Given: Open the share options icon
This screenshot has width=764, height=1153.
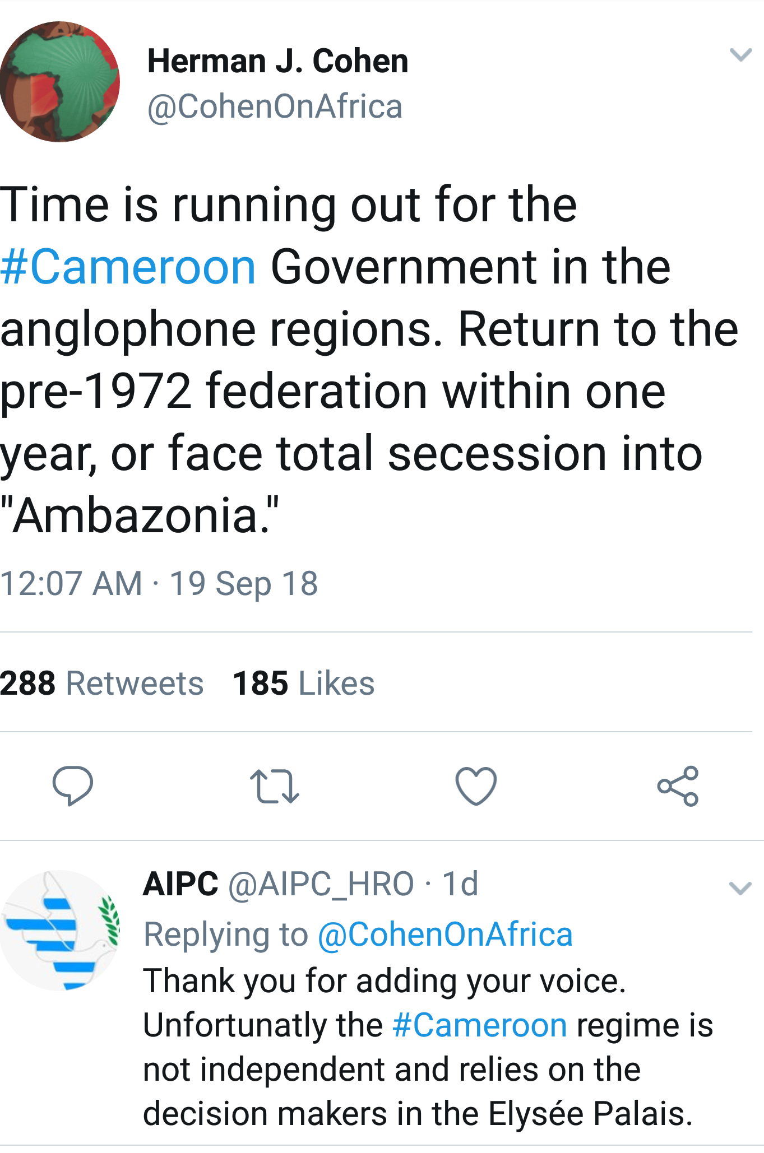Looking at the screenshot, I should [x=678, y=786].
